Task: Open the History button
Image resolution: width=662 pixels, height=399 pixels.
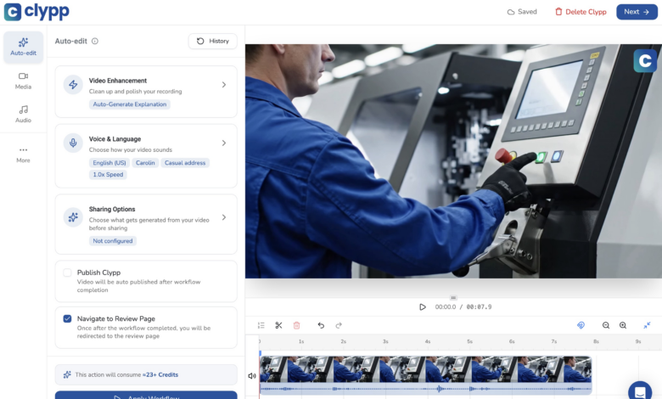Action: pyautogui.click(x=213, y=41)
